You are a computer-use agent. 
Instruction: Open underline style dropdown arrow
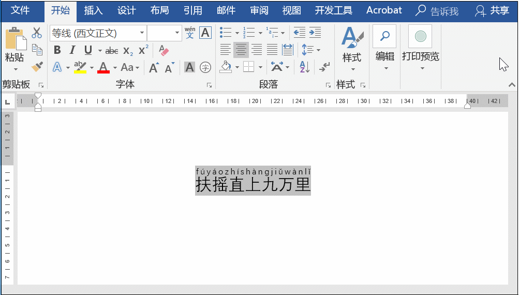pyautogui.click(x=100, y=51)
